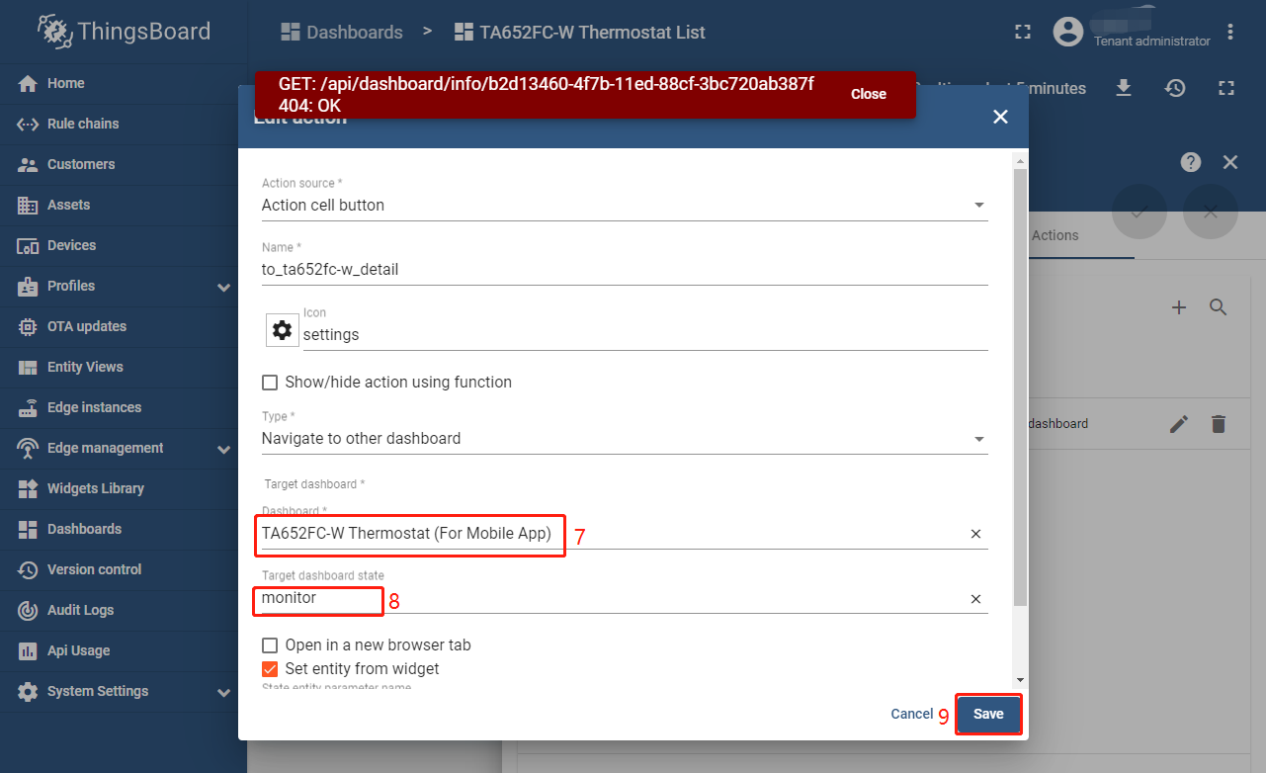Click the Rule chains icon
The width and height of the screenshot is (1266, 773).
(29, 124)
